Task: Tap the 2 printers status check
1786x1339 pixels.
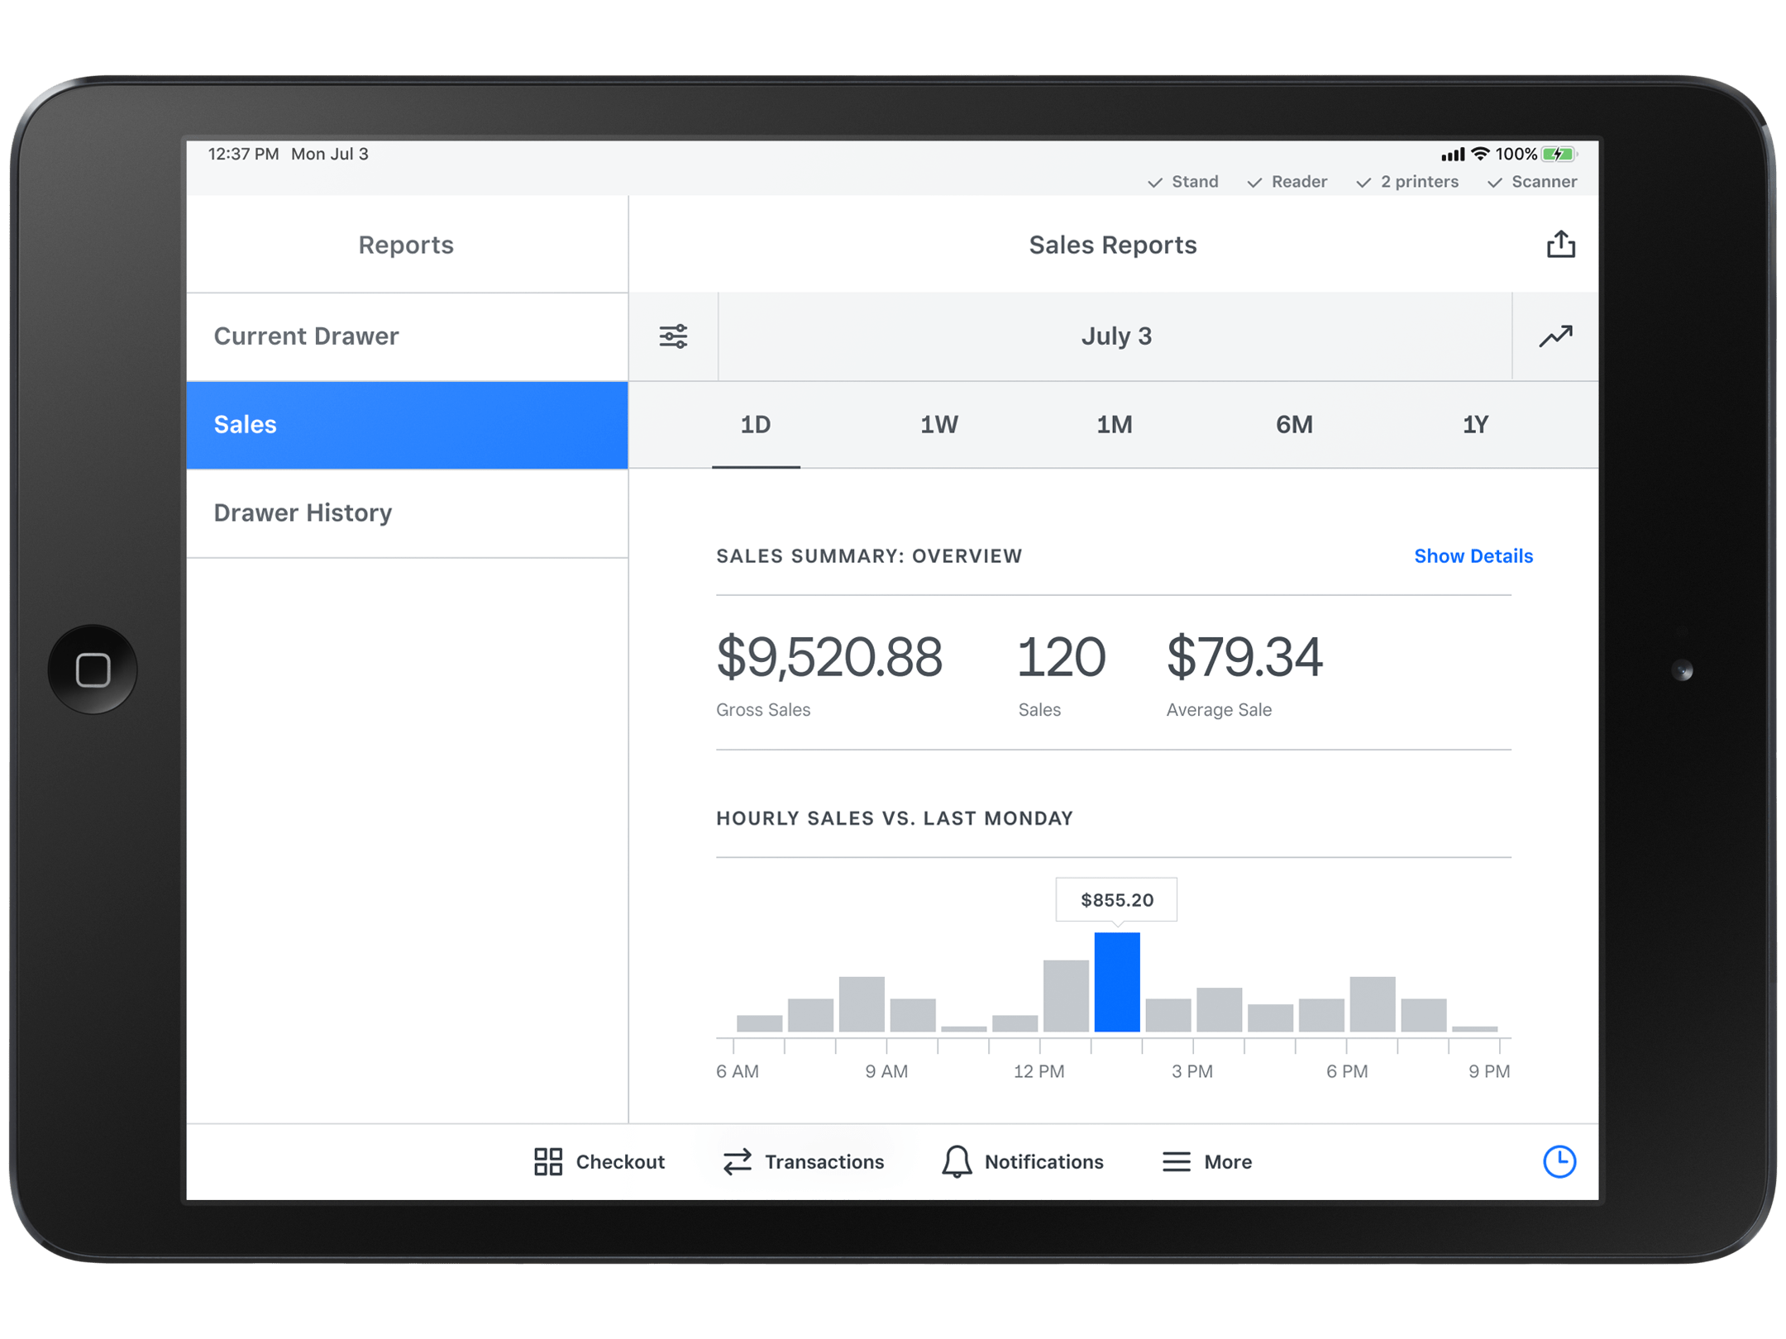Action: (1364, 183)
